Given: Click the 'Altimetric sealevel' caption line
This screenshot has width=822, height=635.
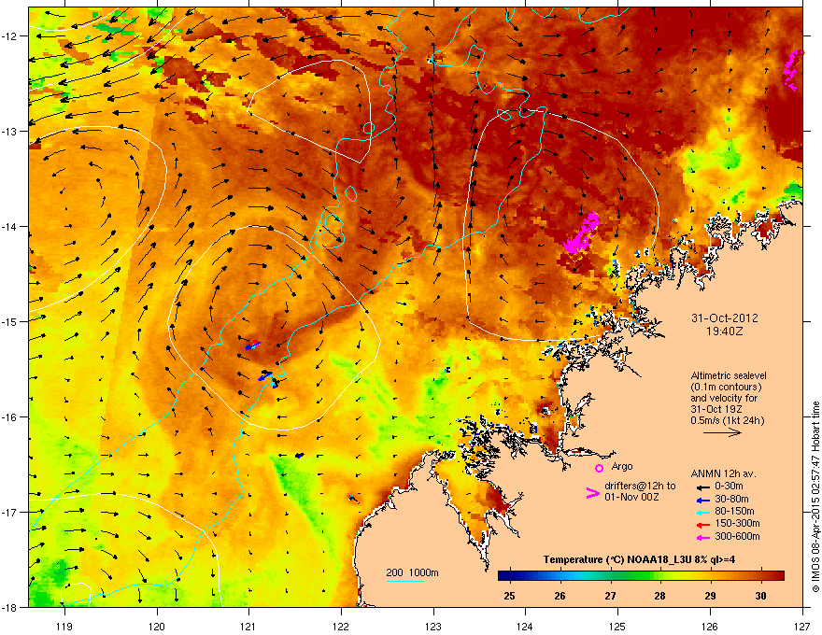Looking at the screenshot, I should tap(729, 375).
